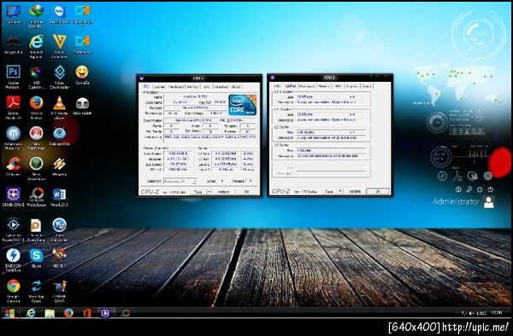This screenshot has height=336, width=513.
Task: Open the blue sync arrows desktop icon
Action: pyautogui.click(x=36, y=290)
